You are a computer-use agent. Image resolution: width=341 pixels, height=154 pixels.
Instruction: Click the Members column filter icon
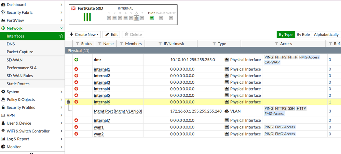pyautogui.click(x=122, y=44)
